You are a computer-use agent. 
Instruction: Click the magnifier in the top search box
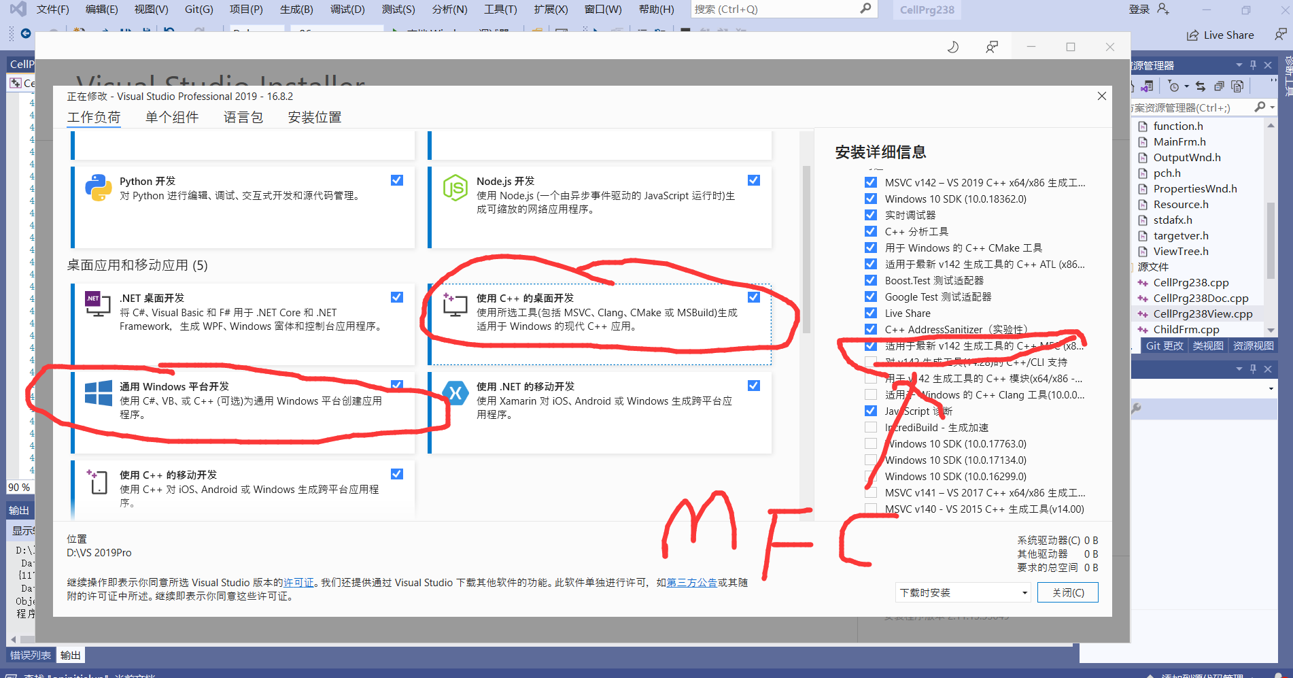[865, 9]
